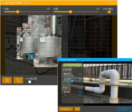Toggle the グリッド補正 switch

(108, 12)
